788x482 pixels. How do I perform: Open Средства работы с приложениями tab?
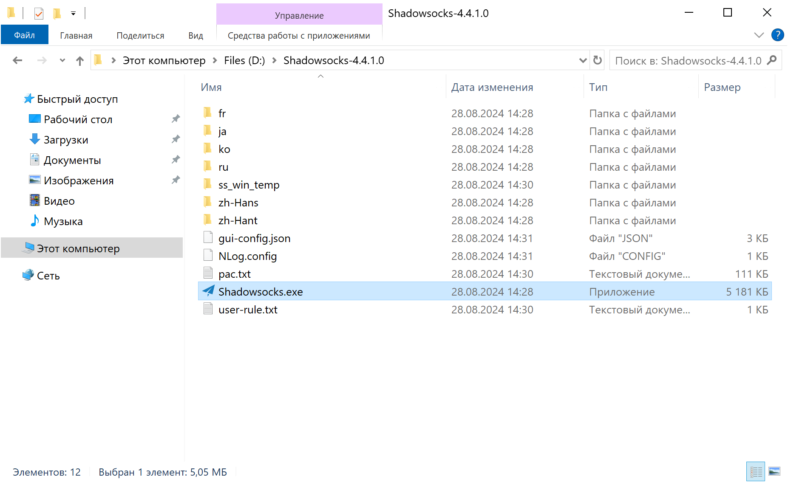coord(299,35)
